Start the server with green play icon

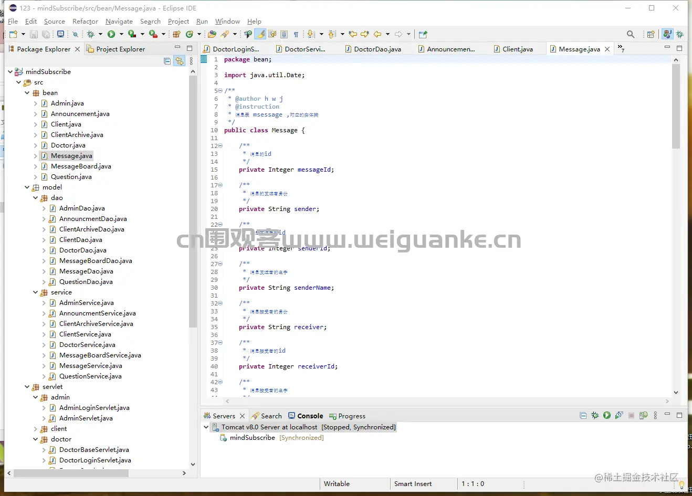607,415
